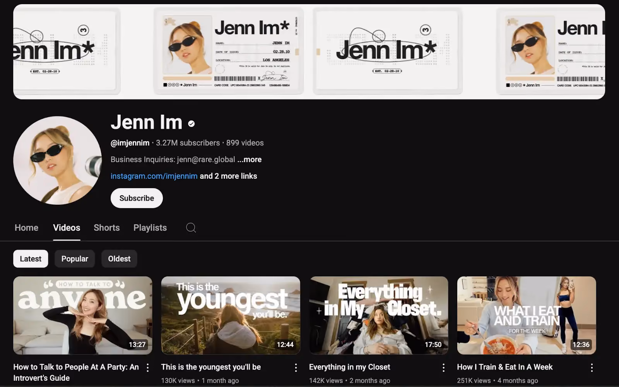
Task: Open options menu for 'Everything in my Closet'
Action: (x=443, y=368)
